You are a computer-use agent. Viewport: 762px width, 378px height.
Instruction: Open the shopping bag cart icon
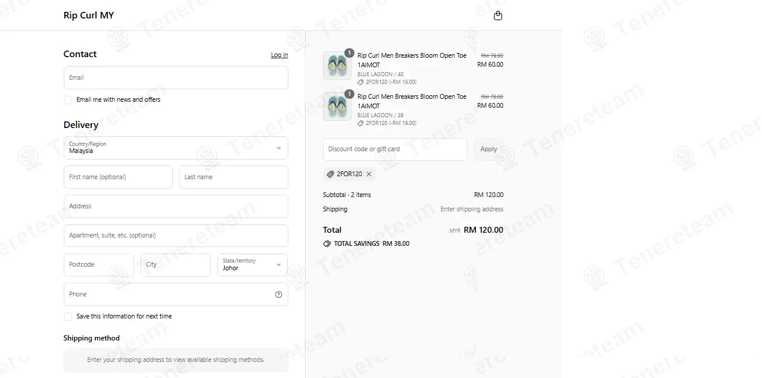(x=498, y=15)
